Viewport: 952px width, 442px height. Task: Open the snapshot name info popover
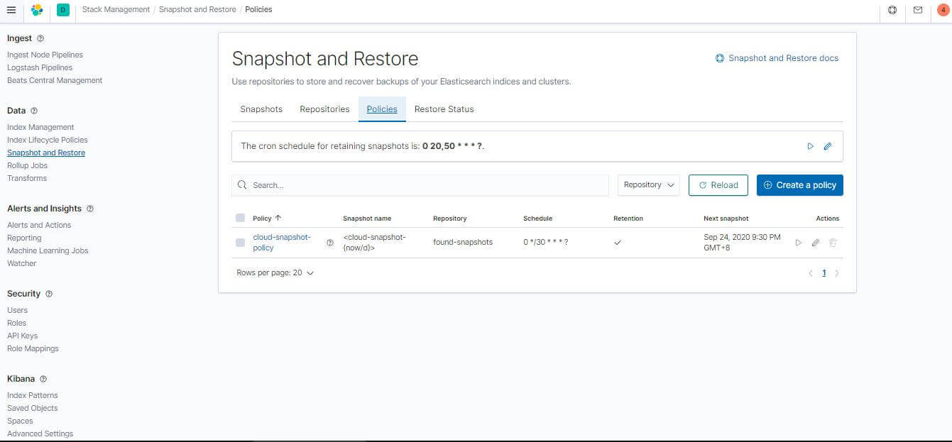point(329,242)
